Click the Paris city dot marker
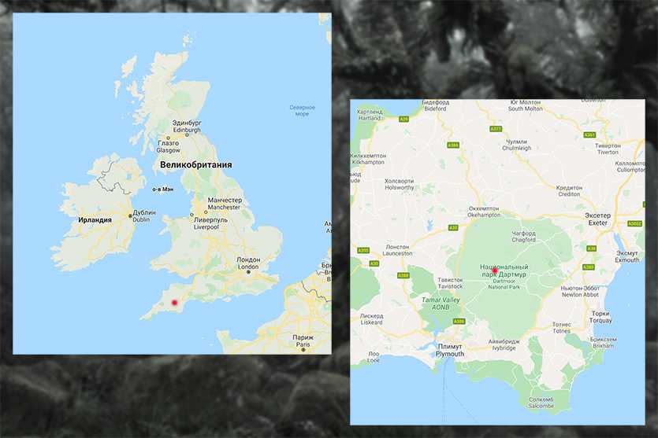 [x=303, y=350]
